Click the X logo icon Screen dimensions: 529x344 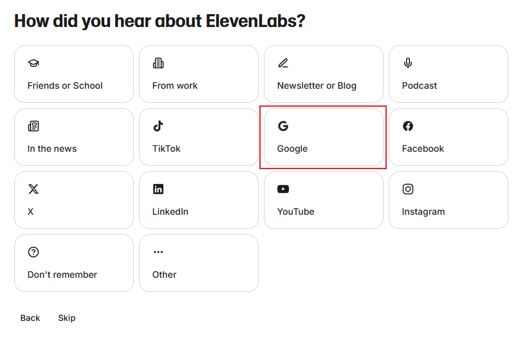click(33, 189)
